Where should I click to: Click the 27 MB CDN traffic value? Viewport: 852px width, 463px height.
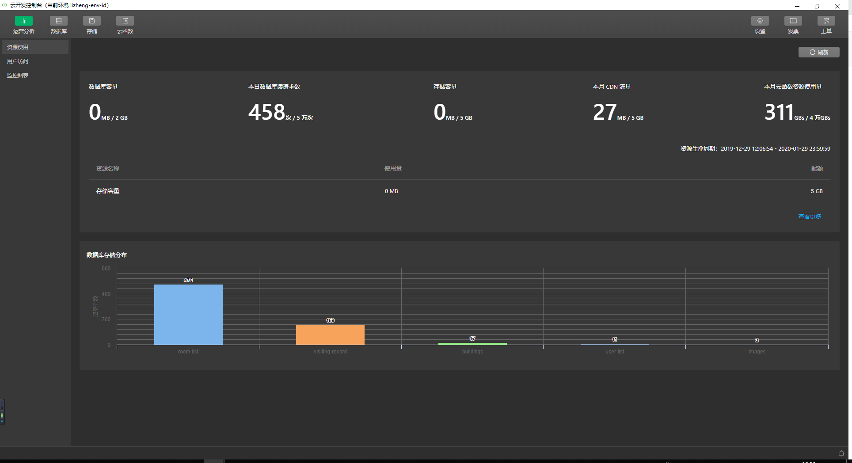point(618,112)
